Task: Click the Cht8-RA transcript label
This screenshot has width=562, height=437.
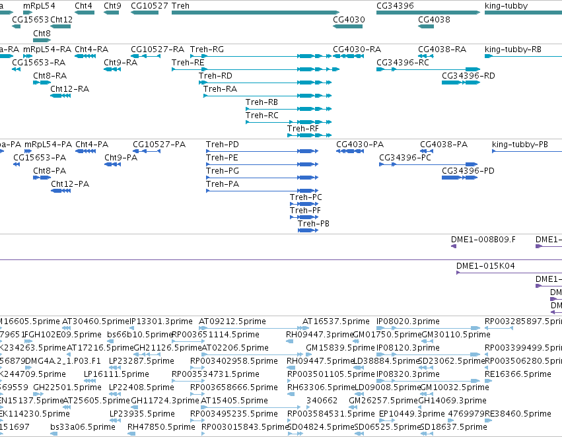Action: [50, 75]
